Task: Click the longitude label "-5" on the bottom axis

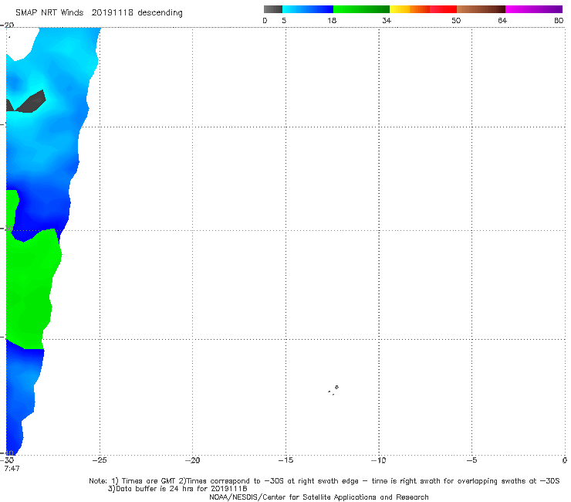Action: tap(471, 460)
